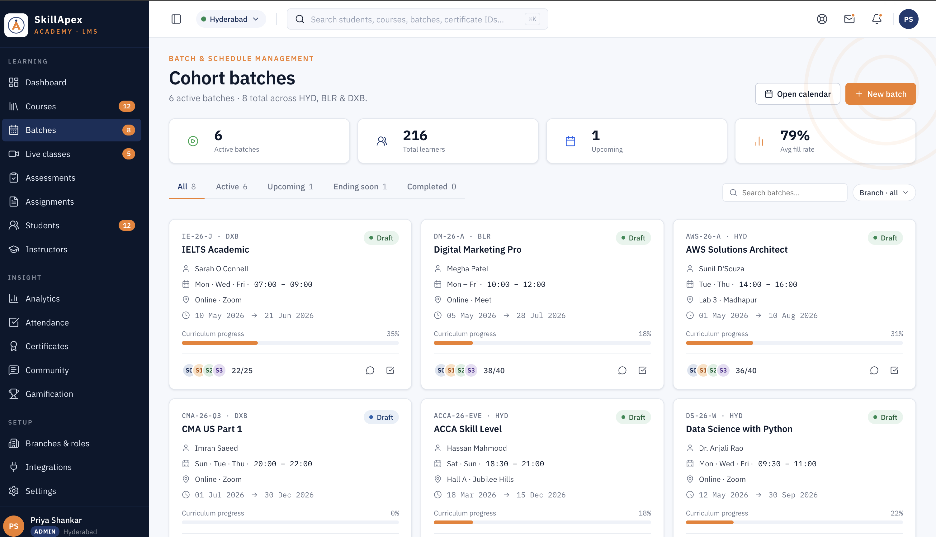Click IELTS Academic curriculum progress bar
Screen dimensions: 936x537
coord(290,343)
